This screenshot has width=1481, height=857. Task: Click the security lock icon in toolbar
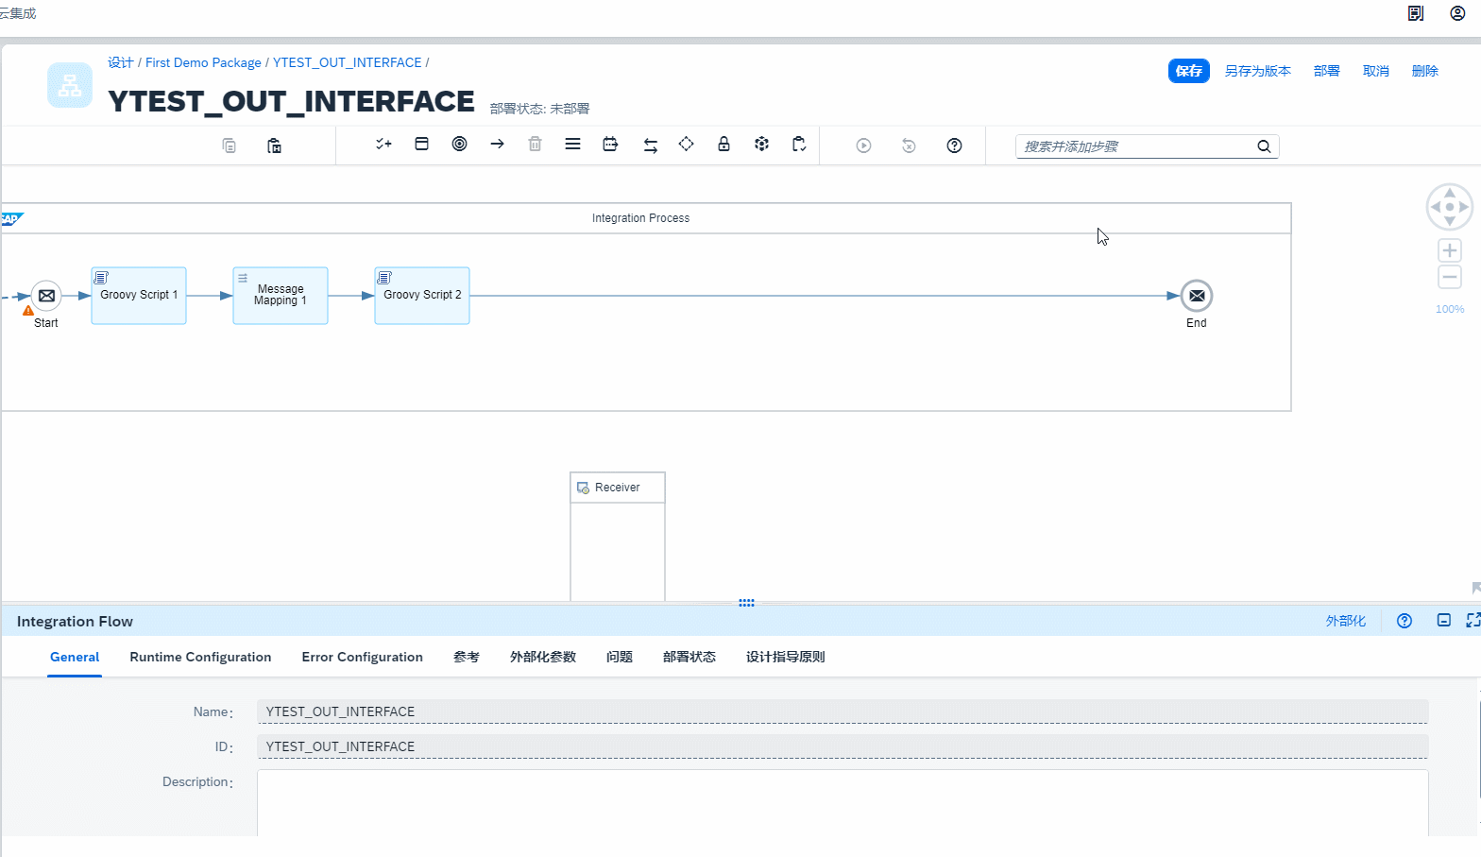pyautogui.click(x=723, y=145)
